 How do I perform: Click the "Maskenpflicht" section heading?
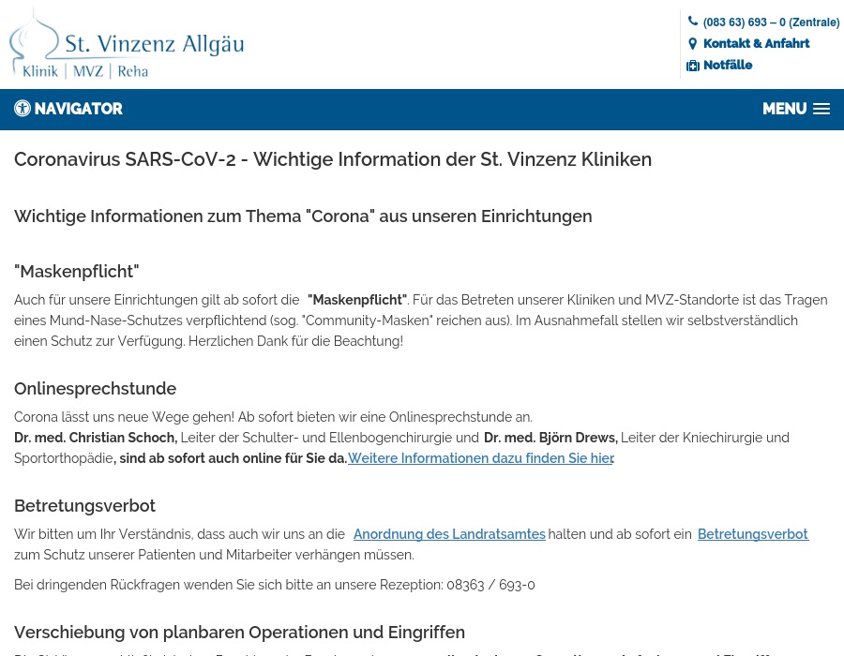(77, 272)
